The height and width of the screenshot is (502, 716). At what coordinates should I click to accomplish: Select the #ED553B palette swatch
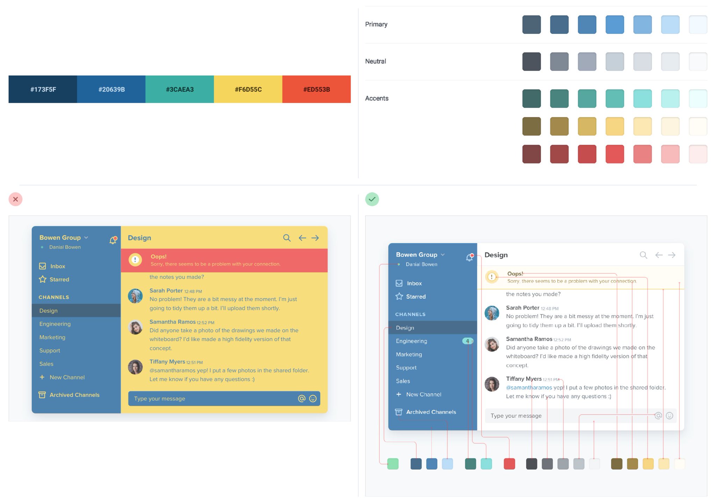pos(316,89)
